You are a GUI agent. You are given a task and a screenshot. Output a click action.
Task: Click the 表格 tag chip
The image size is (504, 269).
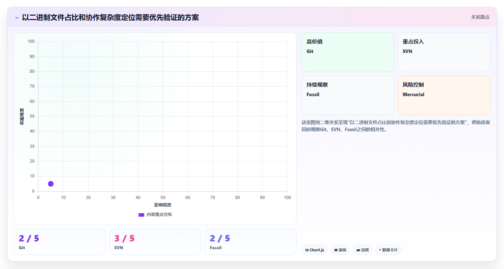340,250
